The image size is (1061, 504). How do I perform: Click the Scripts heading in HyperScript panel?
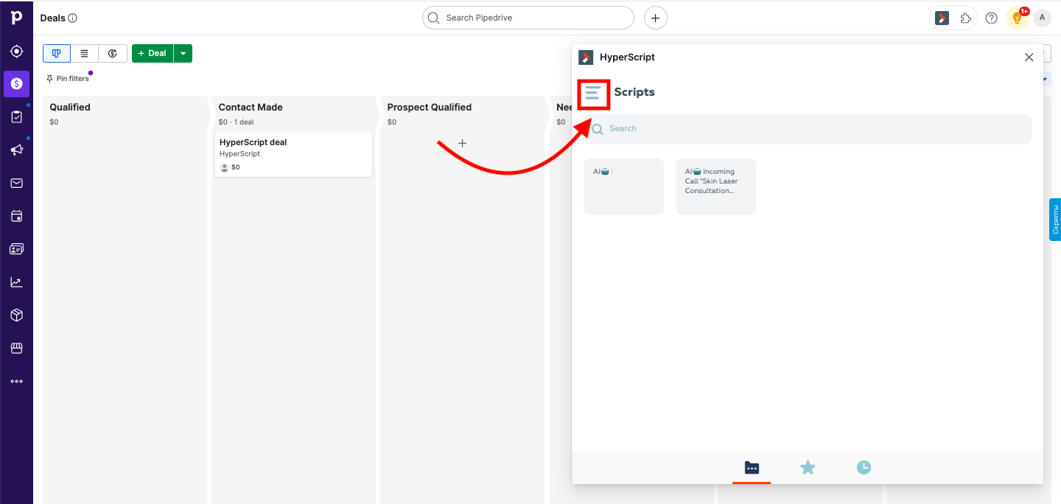(634, 92)
